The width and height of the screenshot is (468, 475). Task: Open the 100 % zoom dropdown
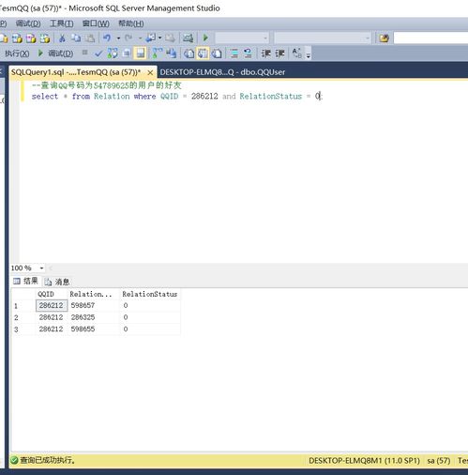point(41,268)
